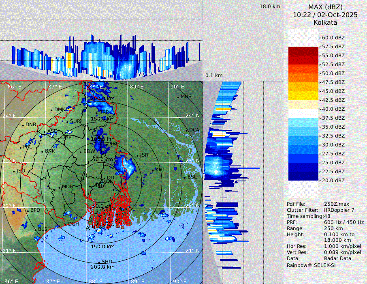Pick the SHD station dot over the sea
This screenshot has width=367, height=284.
coord(99,262)
